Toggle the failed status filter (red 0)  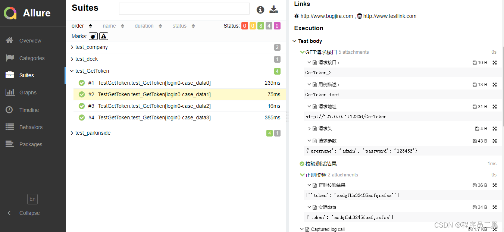[x=245, y=26]
